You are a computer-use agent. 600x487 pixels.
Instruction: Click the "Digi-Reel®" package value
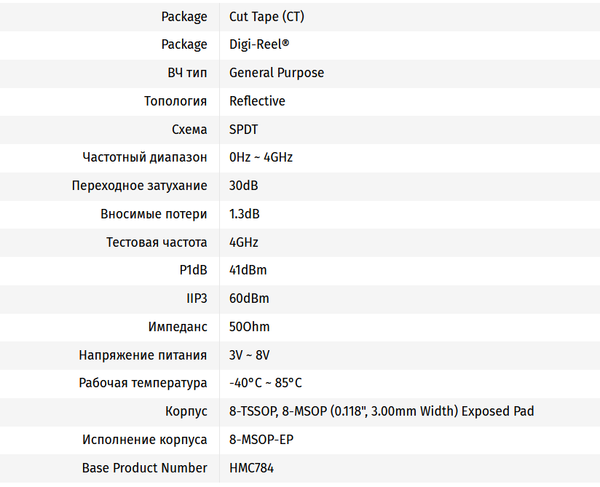coord(259,44)
